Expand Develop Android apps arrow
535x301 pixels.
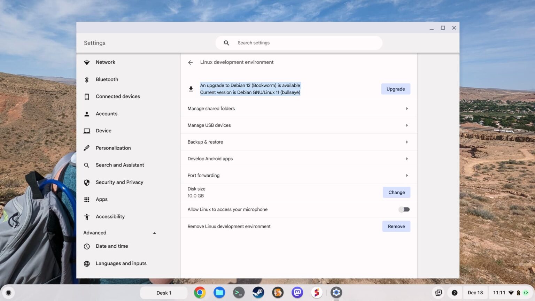[406, 159]
